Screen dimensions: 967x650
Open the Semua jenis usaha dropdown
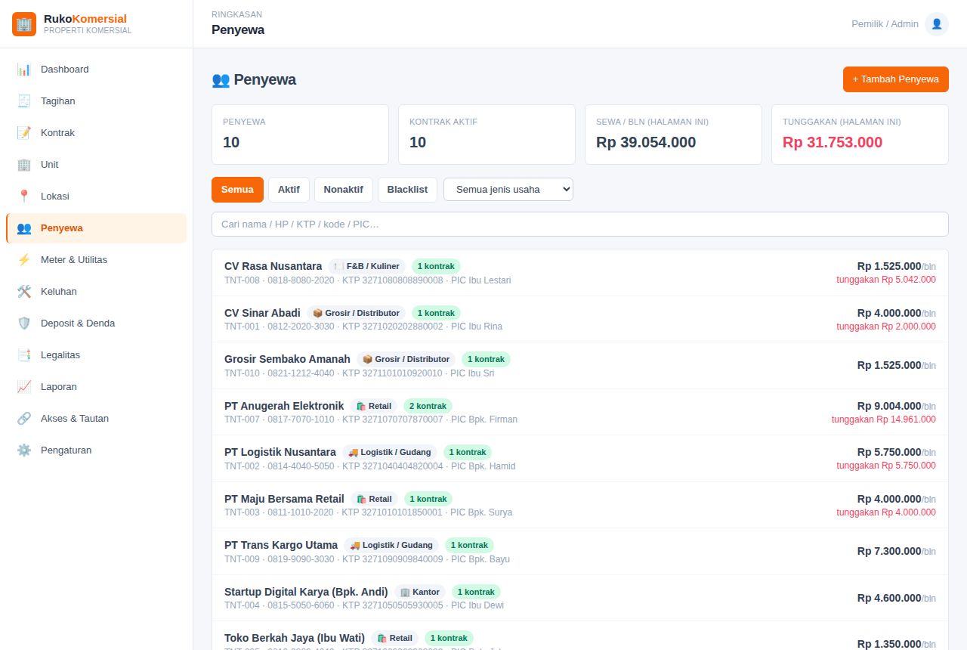coord(508,190)
